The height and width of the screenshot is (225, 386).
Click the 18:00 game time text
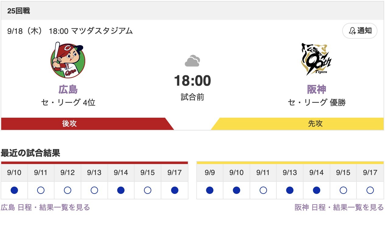point(192,81)
